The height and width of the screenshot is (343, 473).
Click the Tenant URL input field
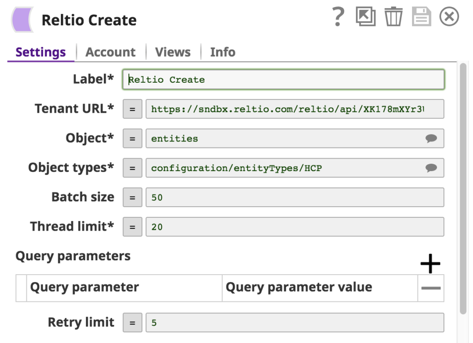tap(295, 109)
